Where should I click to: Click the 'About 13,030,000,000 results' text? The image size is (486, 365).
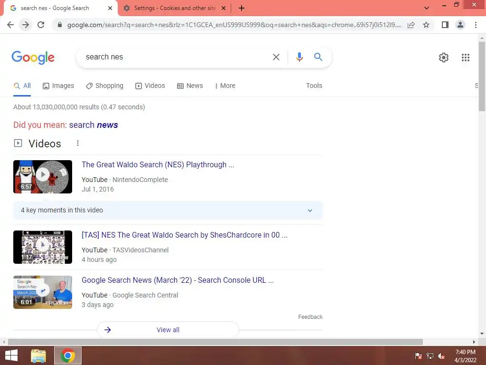[79, 107]
